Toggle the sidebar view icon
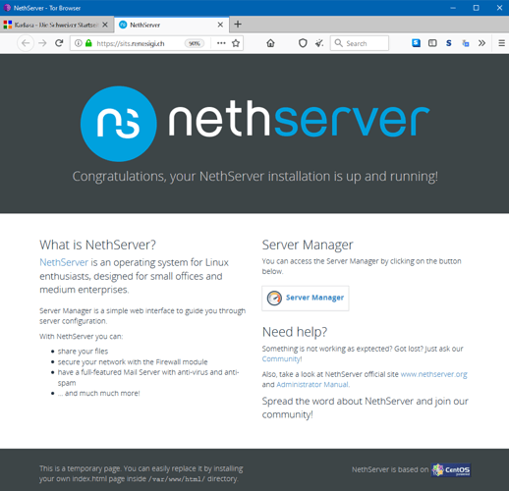This screenshot has height=491, width=509. (432, 43)
